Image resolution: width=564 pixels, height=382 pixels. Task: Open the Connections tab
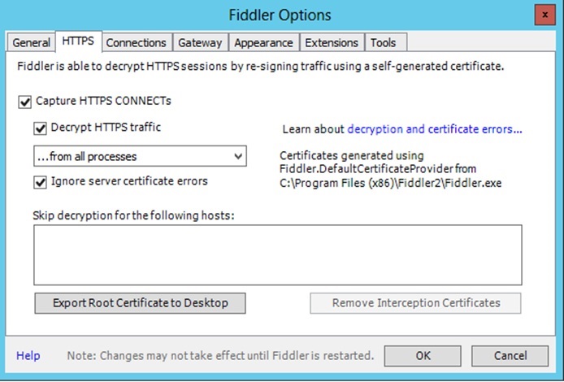[136, 43]
